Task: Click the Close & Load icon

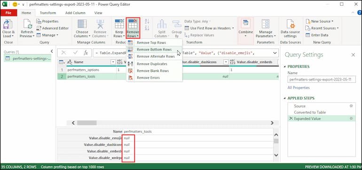Action: [8, 24]
